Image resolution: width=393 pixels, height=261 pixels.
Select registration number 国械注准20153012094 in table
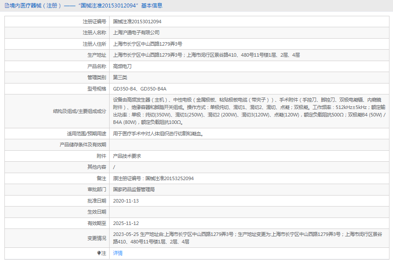[x=137, y=22]
